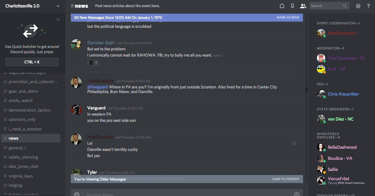Open notification settings bell icon
The image size is (375, 196).
click(x=282, y=6)
